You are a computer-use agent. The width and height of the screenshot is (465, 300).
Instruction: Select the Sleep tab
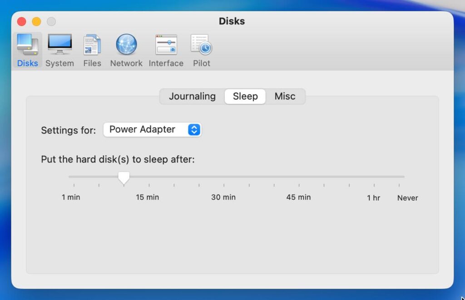[x=245, y=96]
